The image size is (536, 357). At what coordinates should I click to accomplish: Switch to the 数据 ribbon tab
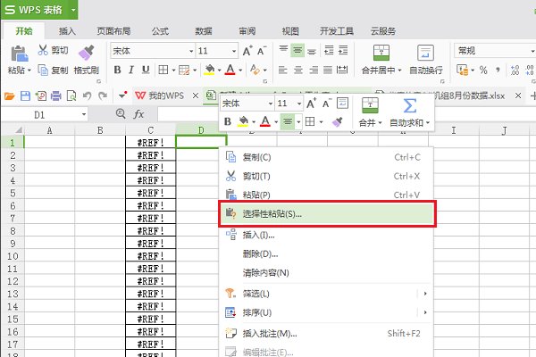(204, 31)
